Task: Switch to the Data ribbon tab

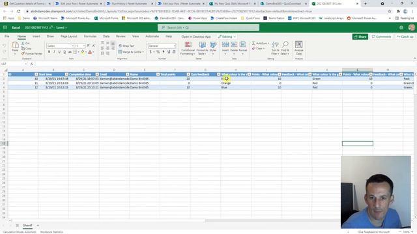Action: 106,36
